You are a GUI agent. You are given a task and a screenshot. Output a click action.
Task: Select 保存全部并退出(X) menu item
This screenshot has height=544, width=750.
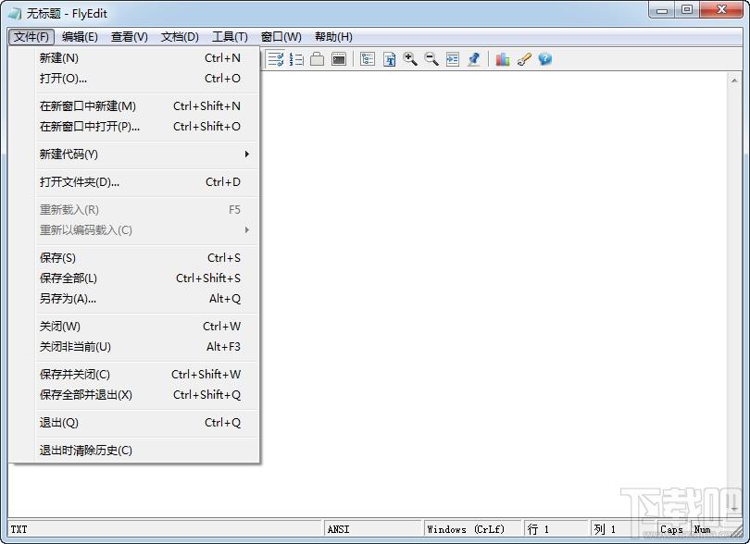[x=86, y=395]
